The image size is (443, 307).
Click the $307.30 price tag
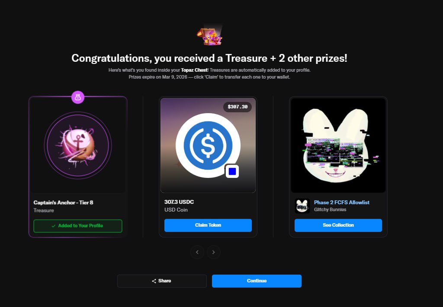pyautogui.click(x=238, y=107)
